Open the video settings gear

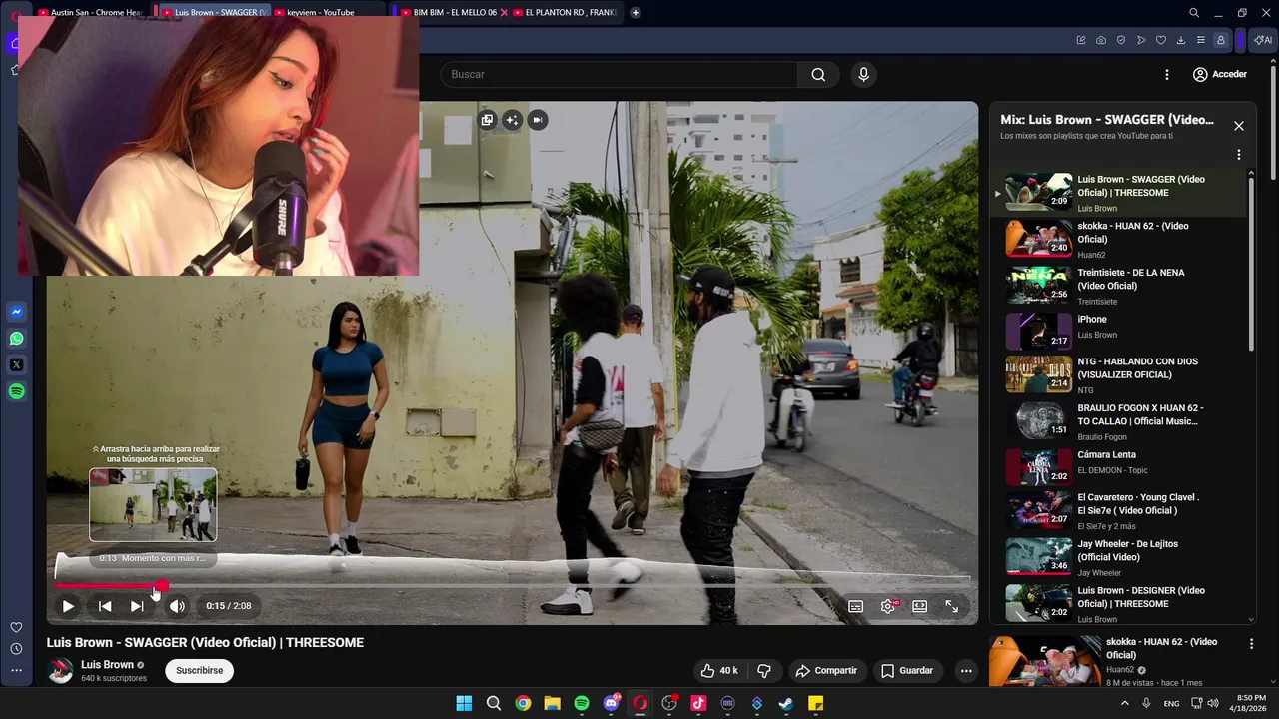point(888,606)
